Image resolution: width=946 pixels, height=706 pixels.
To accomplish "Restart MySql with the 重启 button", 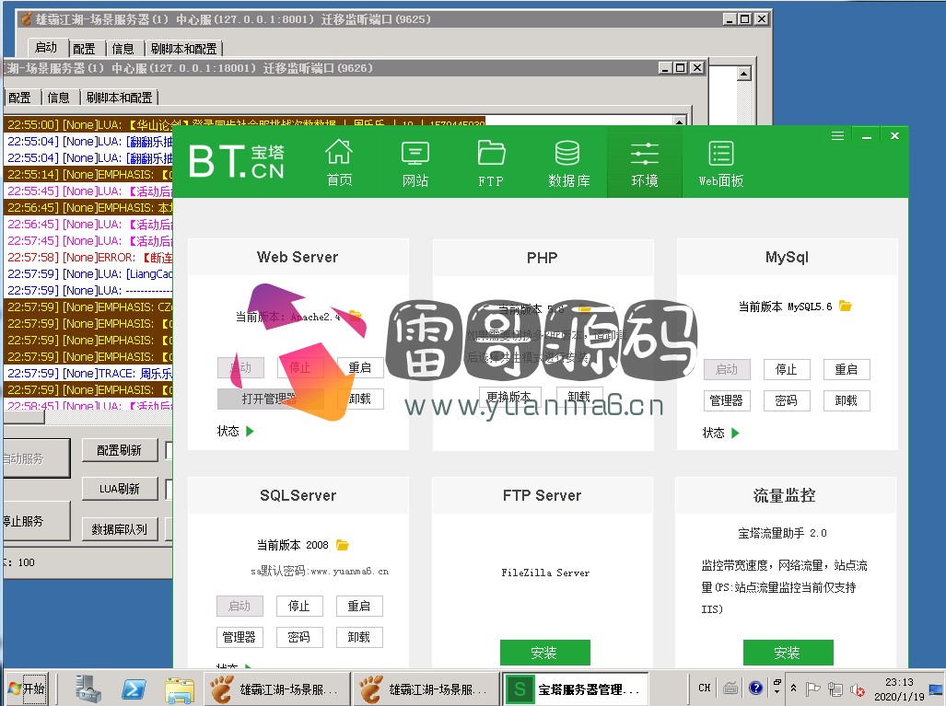I will click(x=846, y=369).
